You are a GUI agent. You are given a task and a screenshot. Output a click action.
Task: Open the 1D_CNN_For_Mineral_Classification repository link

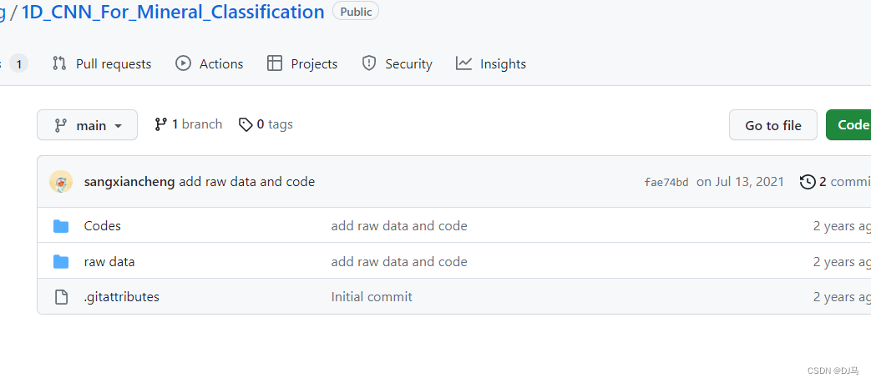coord(173,13)
